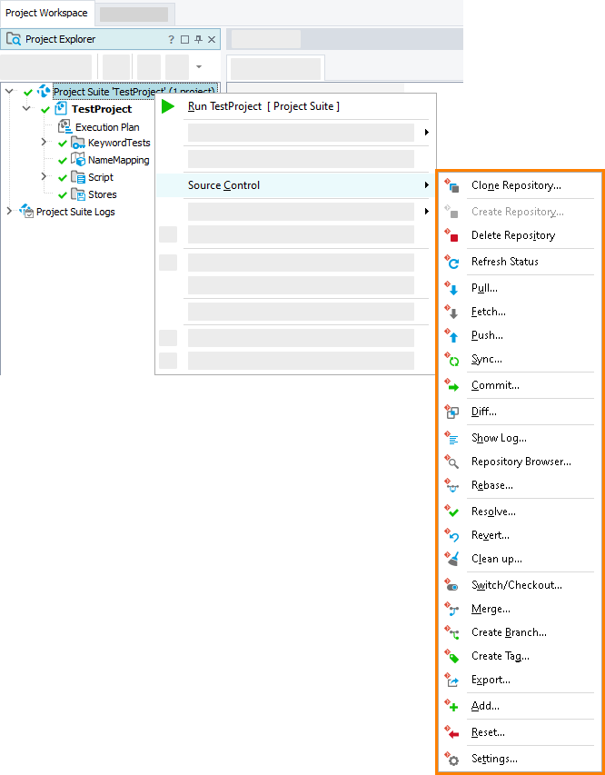Click the Revert undo icon
Screen dimensions: 605x775
tap(451, 536)
